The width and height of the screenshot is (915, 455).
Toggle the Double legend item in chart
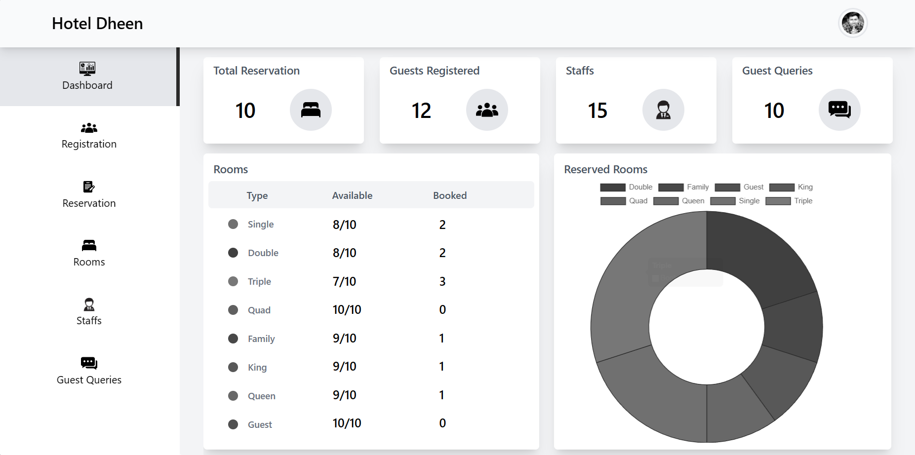pos(626,187)
